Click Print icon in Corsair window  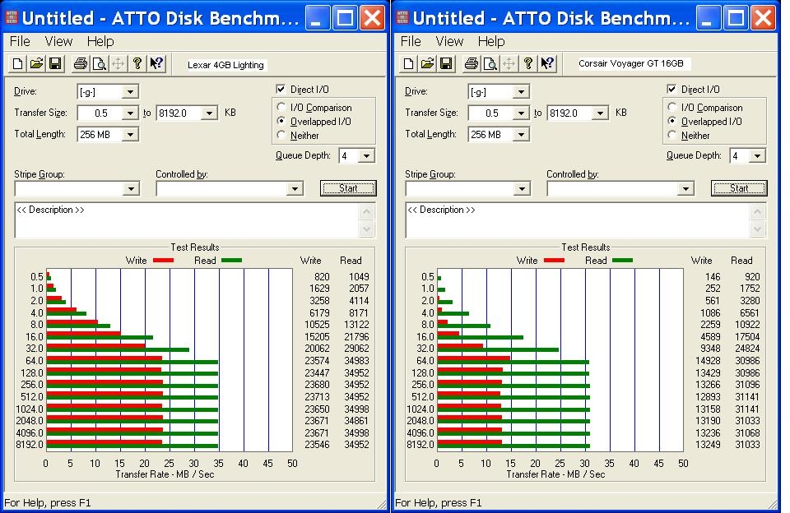point(472,63)
